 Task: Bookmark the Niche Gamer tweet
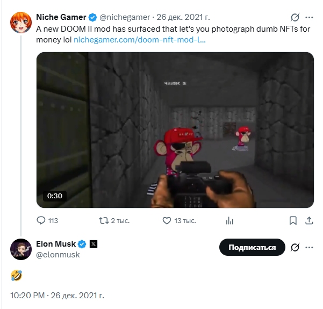coord(293,221)
